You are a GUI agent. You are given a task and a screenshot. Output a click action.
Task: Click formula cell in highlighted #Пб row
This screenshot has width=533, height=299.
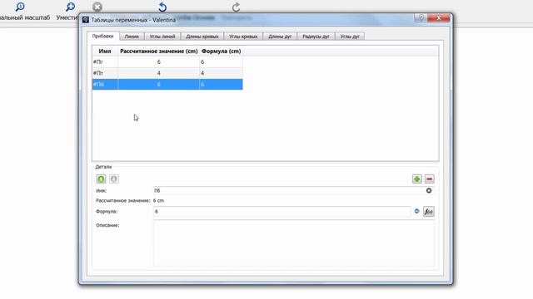coord(221,85)
